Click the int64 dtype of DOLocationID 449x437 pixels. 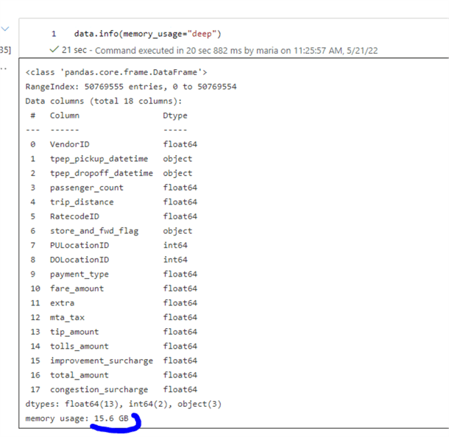click(175, 260)
